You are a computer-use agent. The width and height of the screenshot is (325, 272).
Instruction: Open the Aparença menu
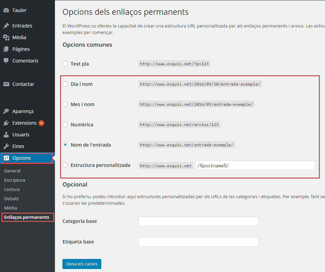tap(23, 111)
